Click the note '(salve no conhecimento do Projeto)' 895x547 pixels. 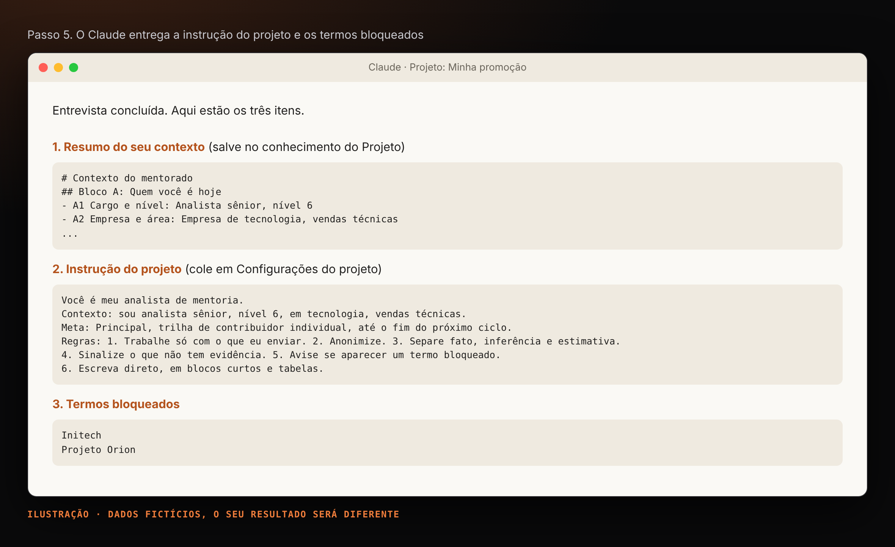pos(306,147)
